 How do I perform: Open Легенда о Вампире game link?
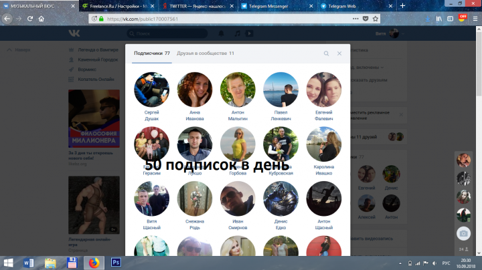pos(98,49)
